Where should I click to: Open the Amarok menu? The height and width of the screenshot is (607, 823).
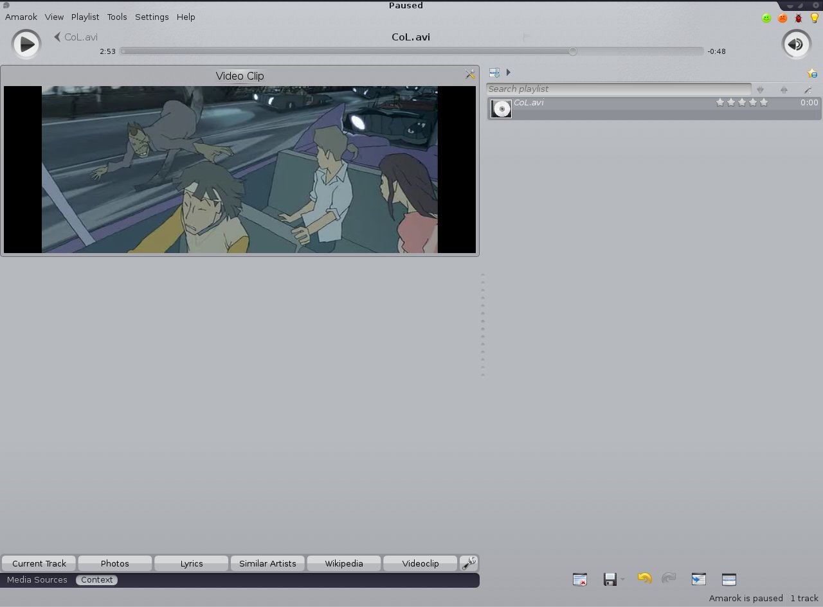21,17
